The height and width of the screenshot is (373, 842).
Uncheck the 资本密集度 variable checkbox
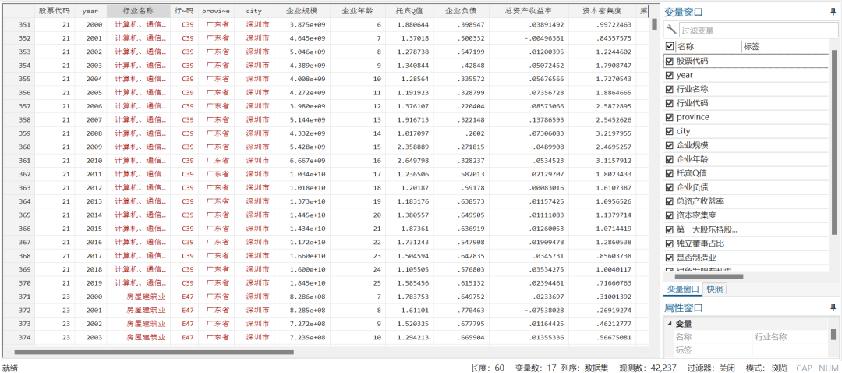669,215
